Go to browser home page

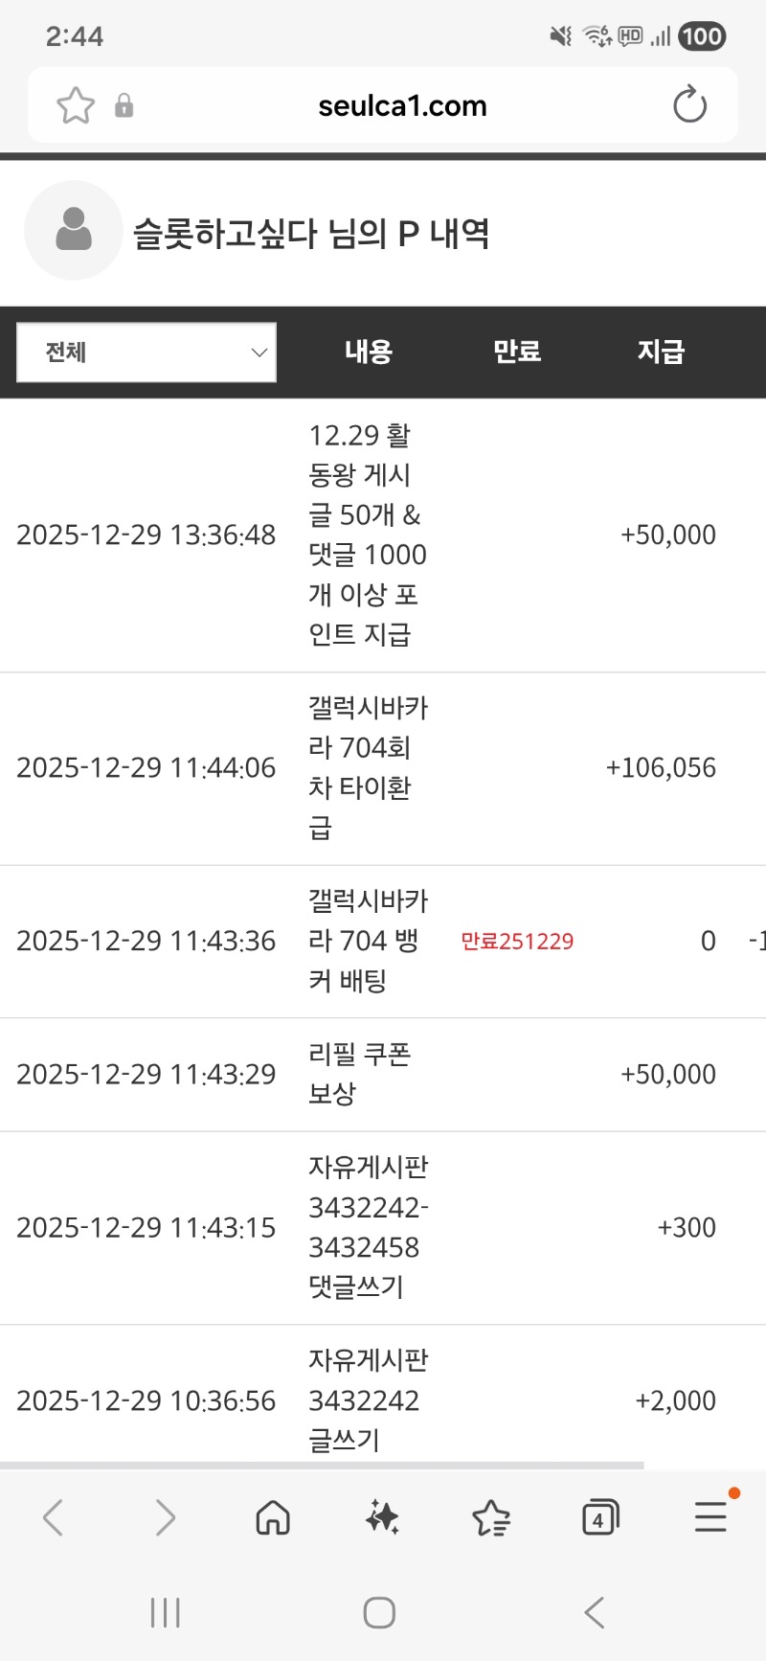(273, 1517)
